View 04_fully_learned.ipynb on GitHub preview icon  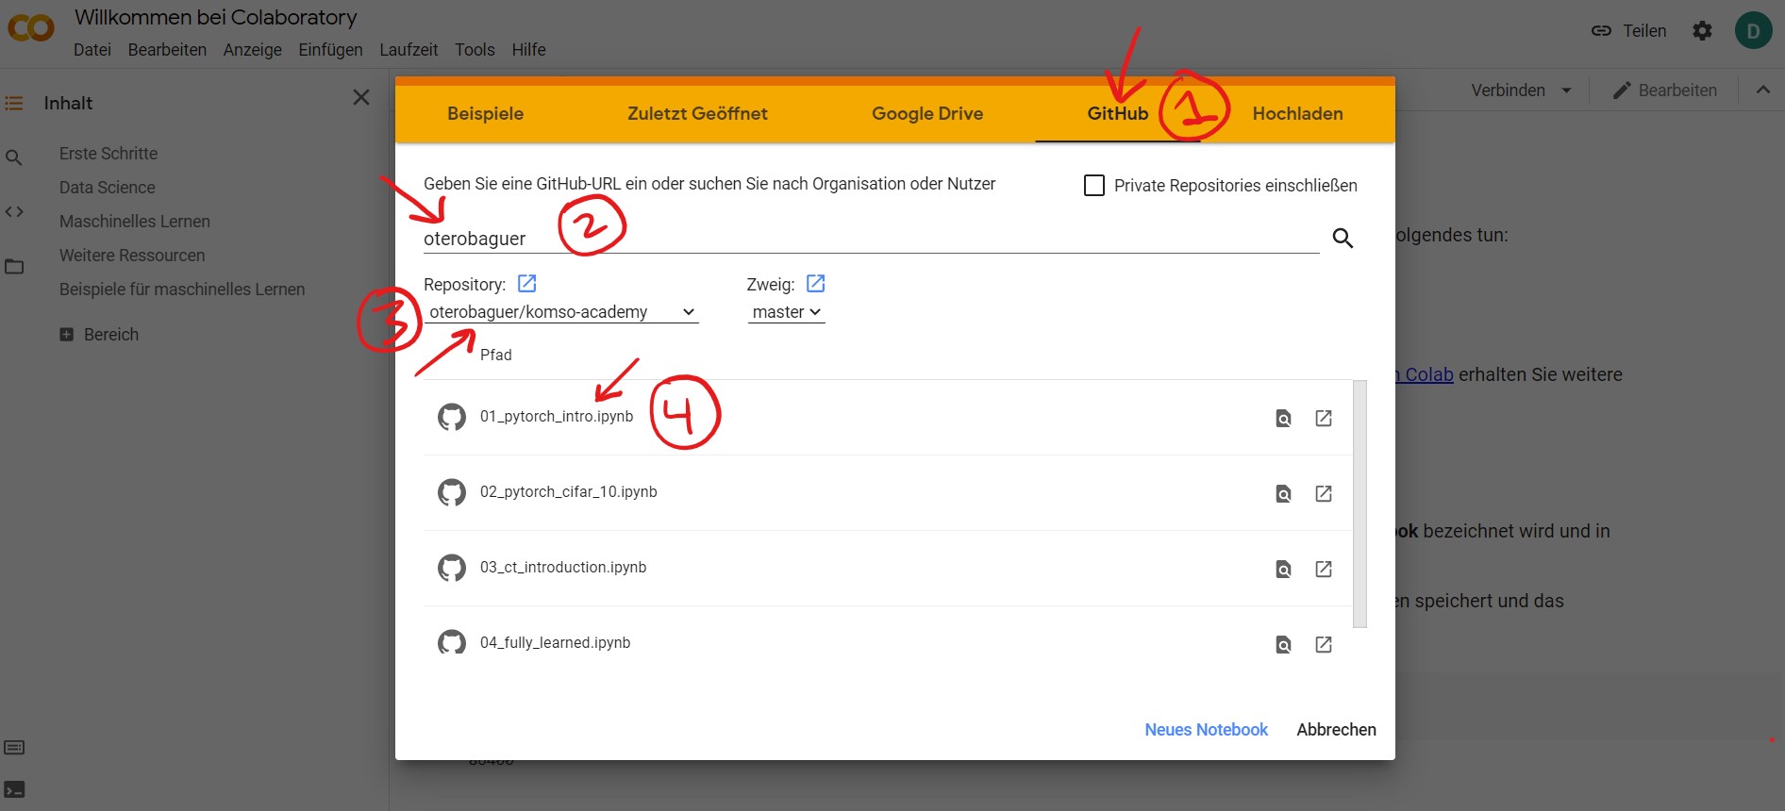[1283, 644]
